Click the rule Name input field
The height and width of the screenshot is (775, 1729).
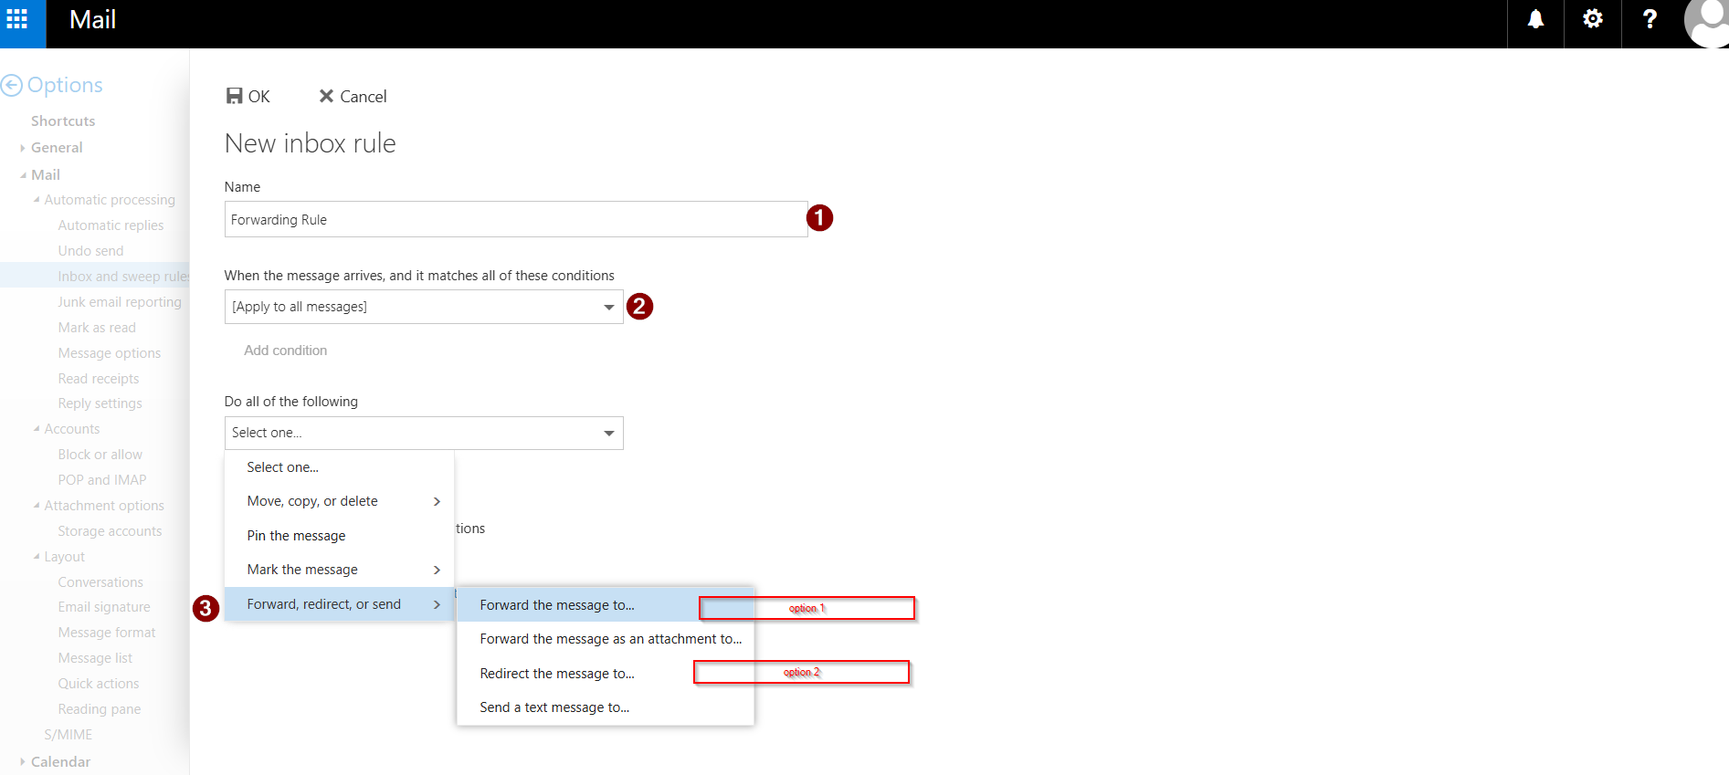pyautogui.click(x=515, y=220)
